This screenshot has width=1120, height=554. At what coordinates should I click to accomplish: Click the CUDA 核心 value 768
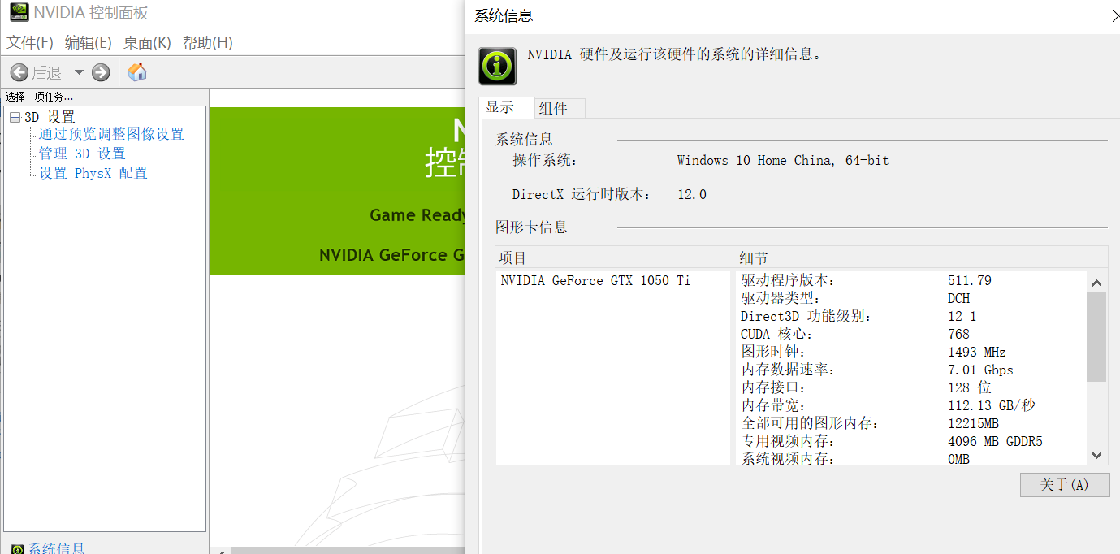click(958, 334)
